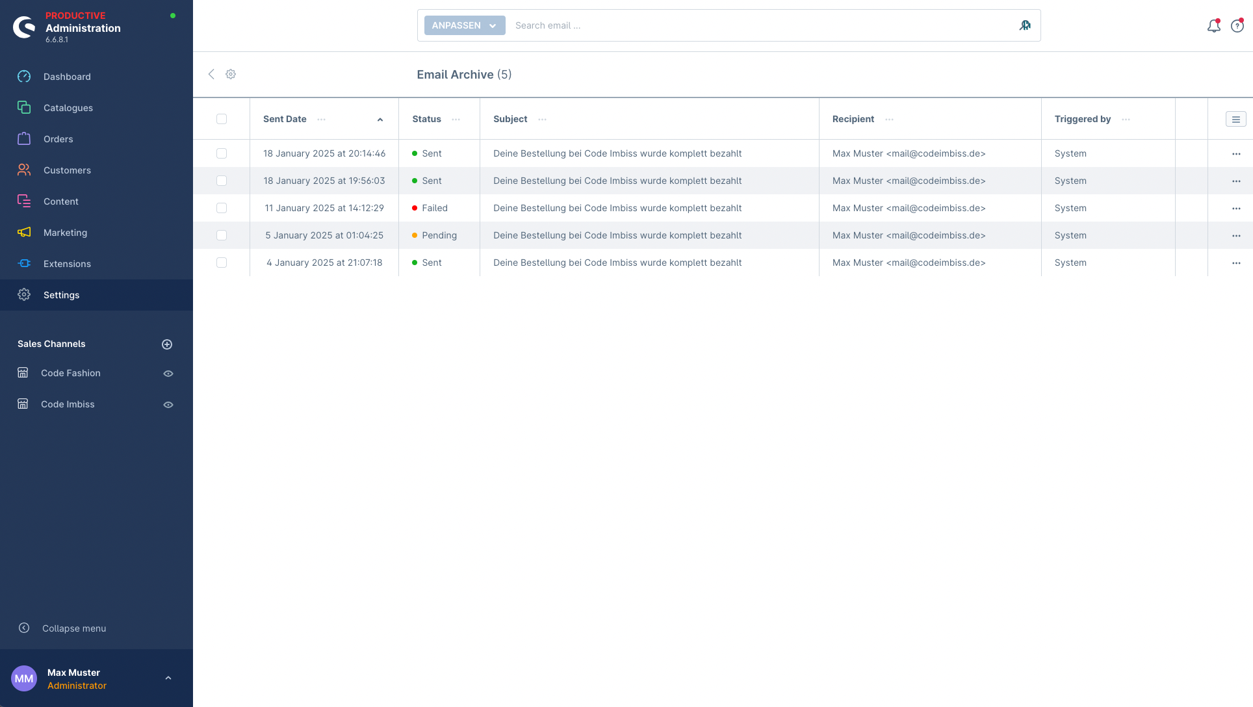
Task: Open the Dashboard menu item
Action: pos(96,77)
